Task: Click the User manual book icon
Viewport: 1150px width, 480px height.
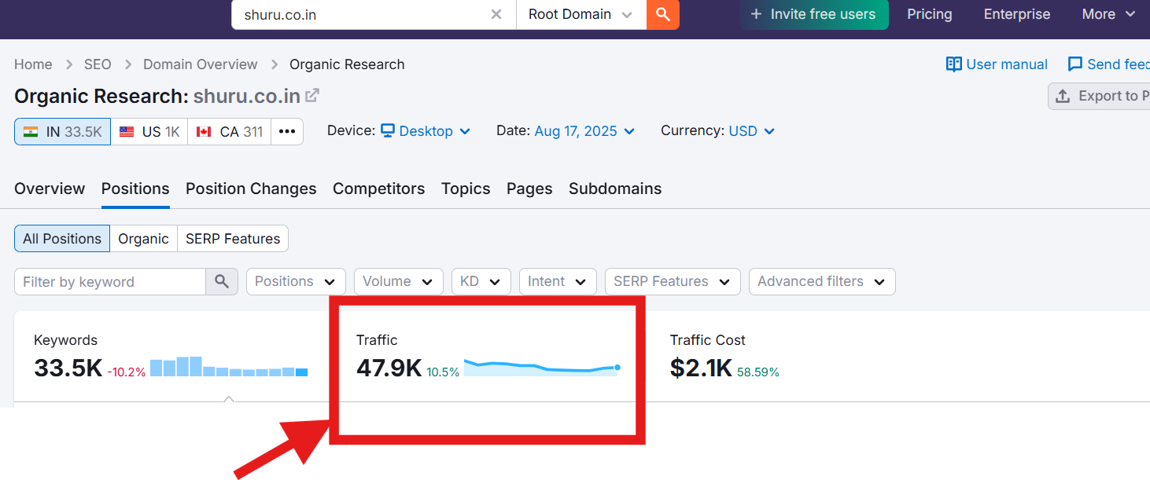Action: coord(953,64)
